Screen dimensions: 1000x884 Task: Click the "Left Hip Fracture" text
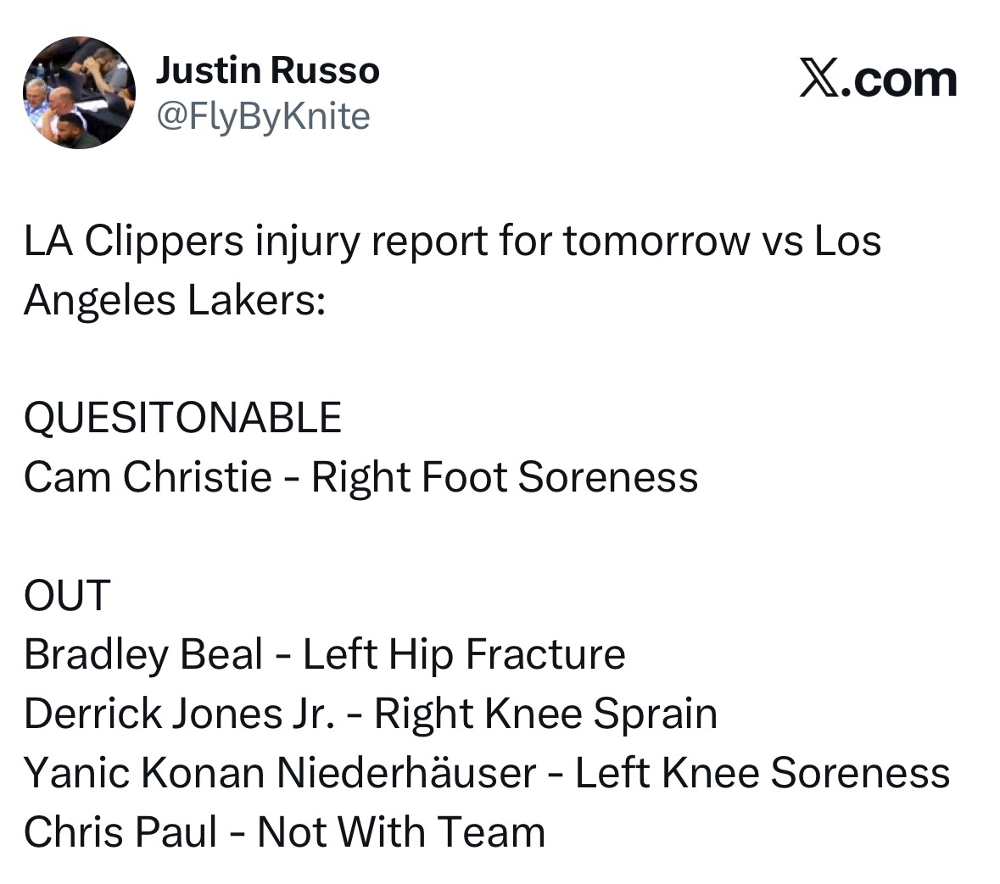[x=464, y=654]
